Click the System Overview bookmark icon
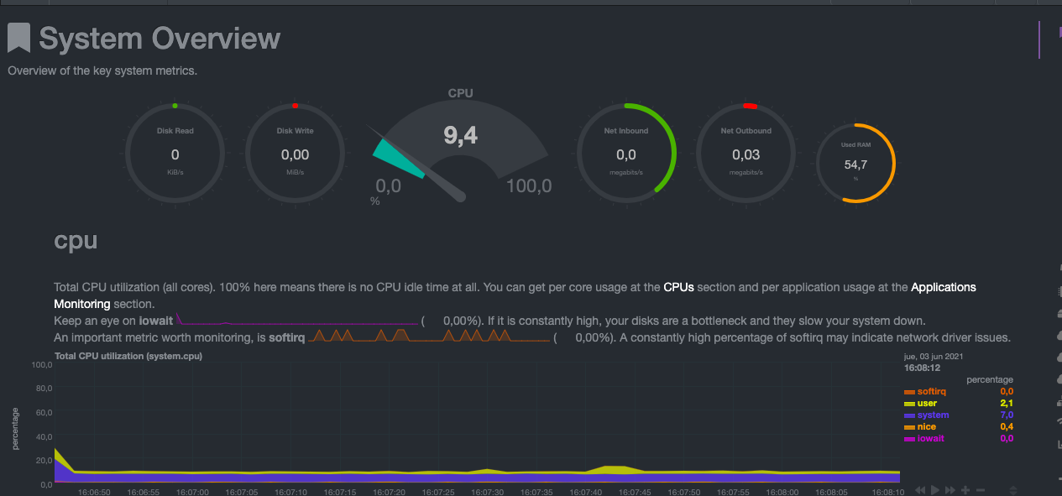Image resolution: width=1062 pixels, height=496 pixels. pos(19,39)
